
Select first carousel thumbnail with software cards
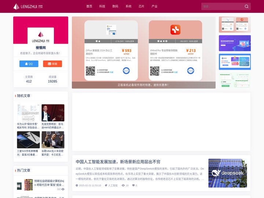[x=235, y=25]
